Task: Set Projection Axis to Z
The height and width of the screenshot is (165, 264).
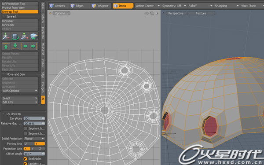Action: [41, 149]
